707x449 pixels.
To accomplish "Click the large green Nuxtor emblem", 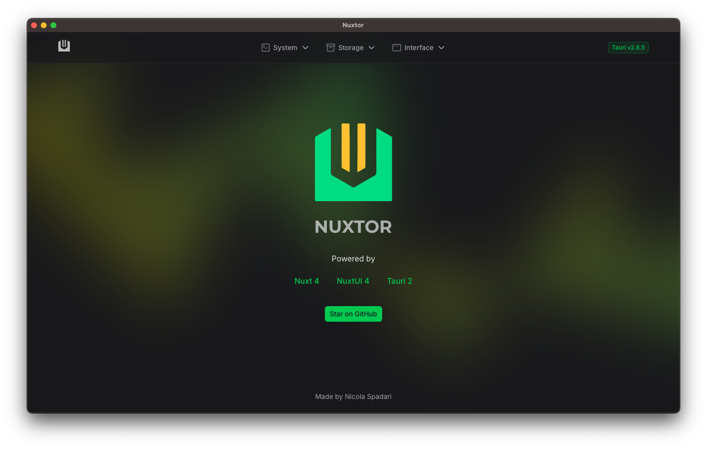I will click(353, 162).
